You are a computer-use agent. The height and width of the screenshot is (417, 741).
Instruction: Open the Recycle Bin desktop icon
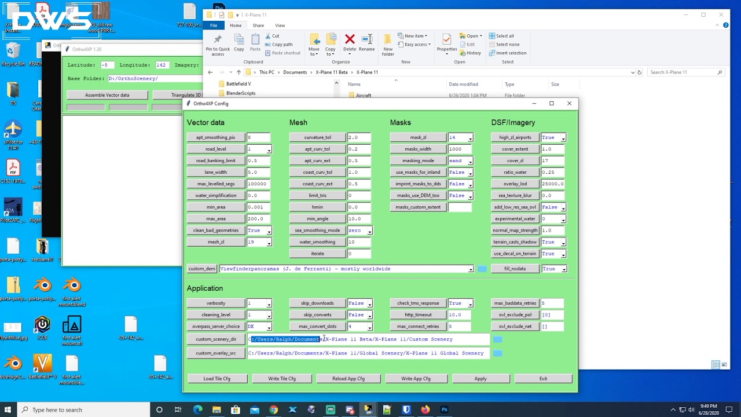pos(13,54)
